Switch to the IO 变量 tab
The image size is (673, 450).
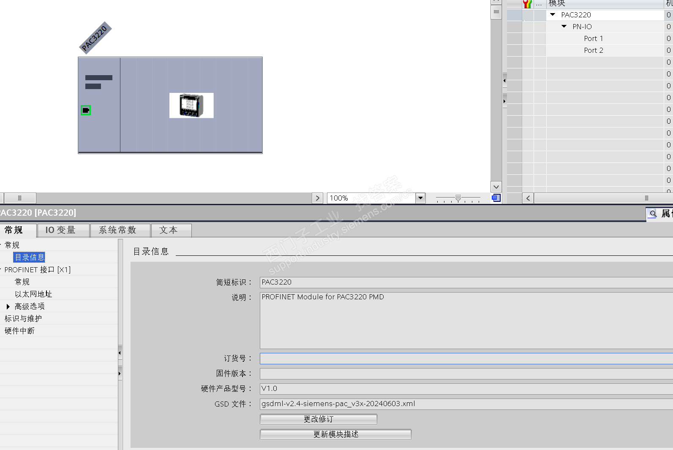coord(63,230)
